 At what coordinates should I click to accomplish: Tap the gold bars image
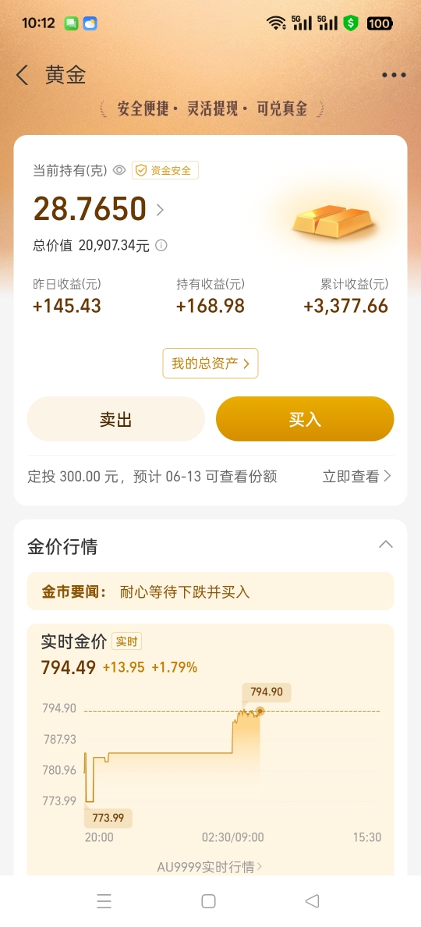333,221
